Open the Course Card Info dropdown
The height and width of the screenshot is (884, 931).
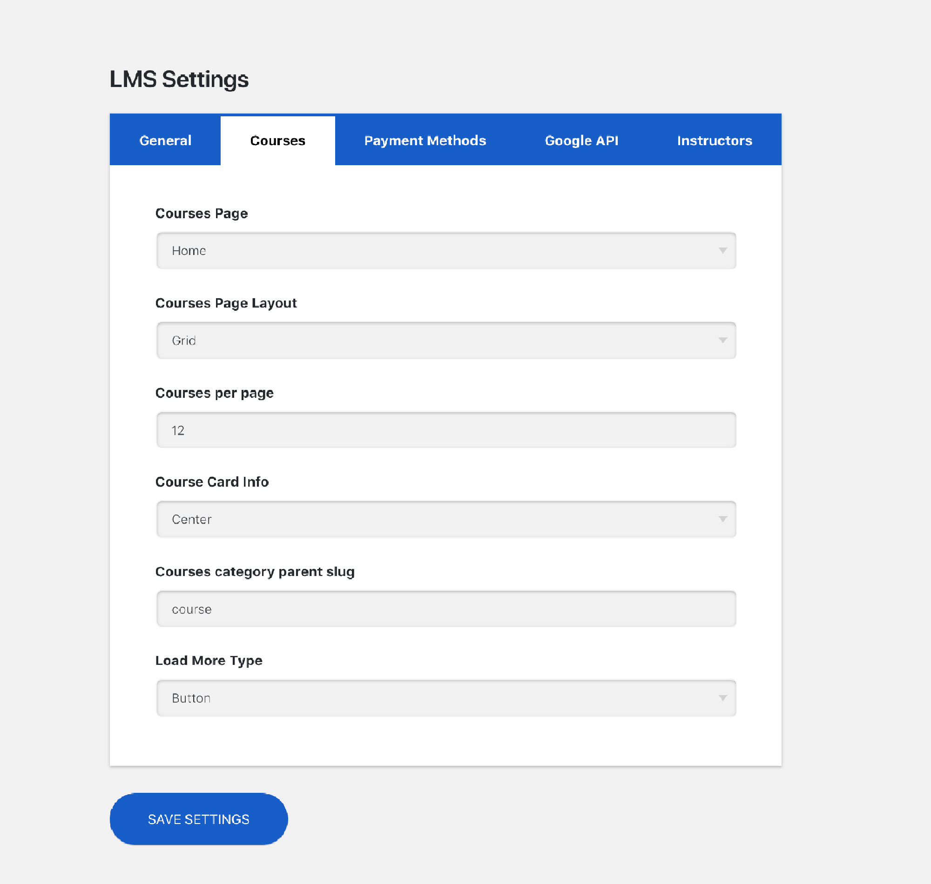pyautogui.click(x=446, y=519)
